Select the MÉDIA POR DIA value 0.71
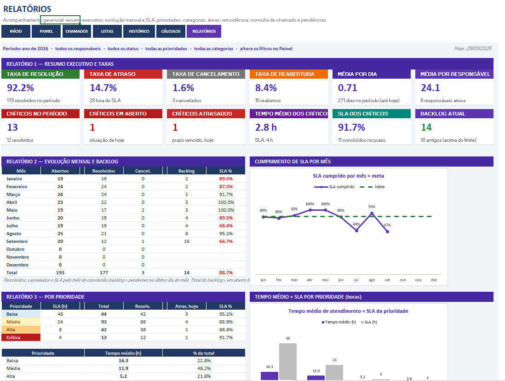 tap(348, 88)
